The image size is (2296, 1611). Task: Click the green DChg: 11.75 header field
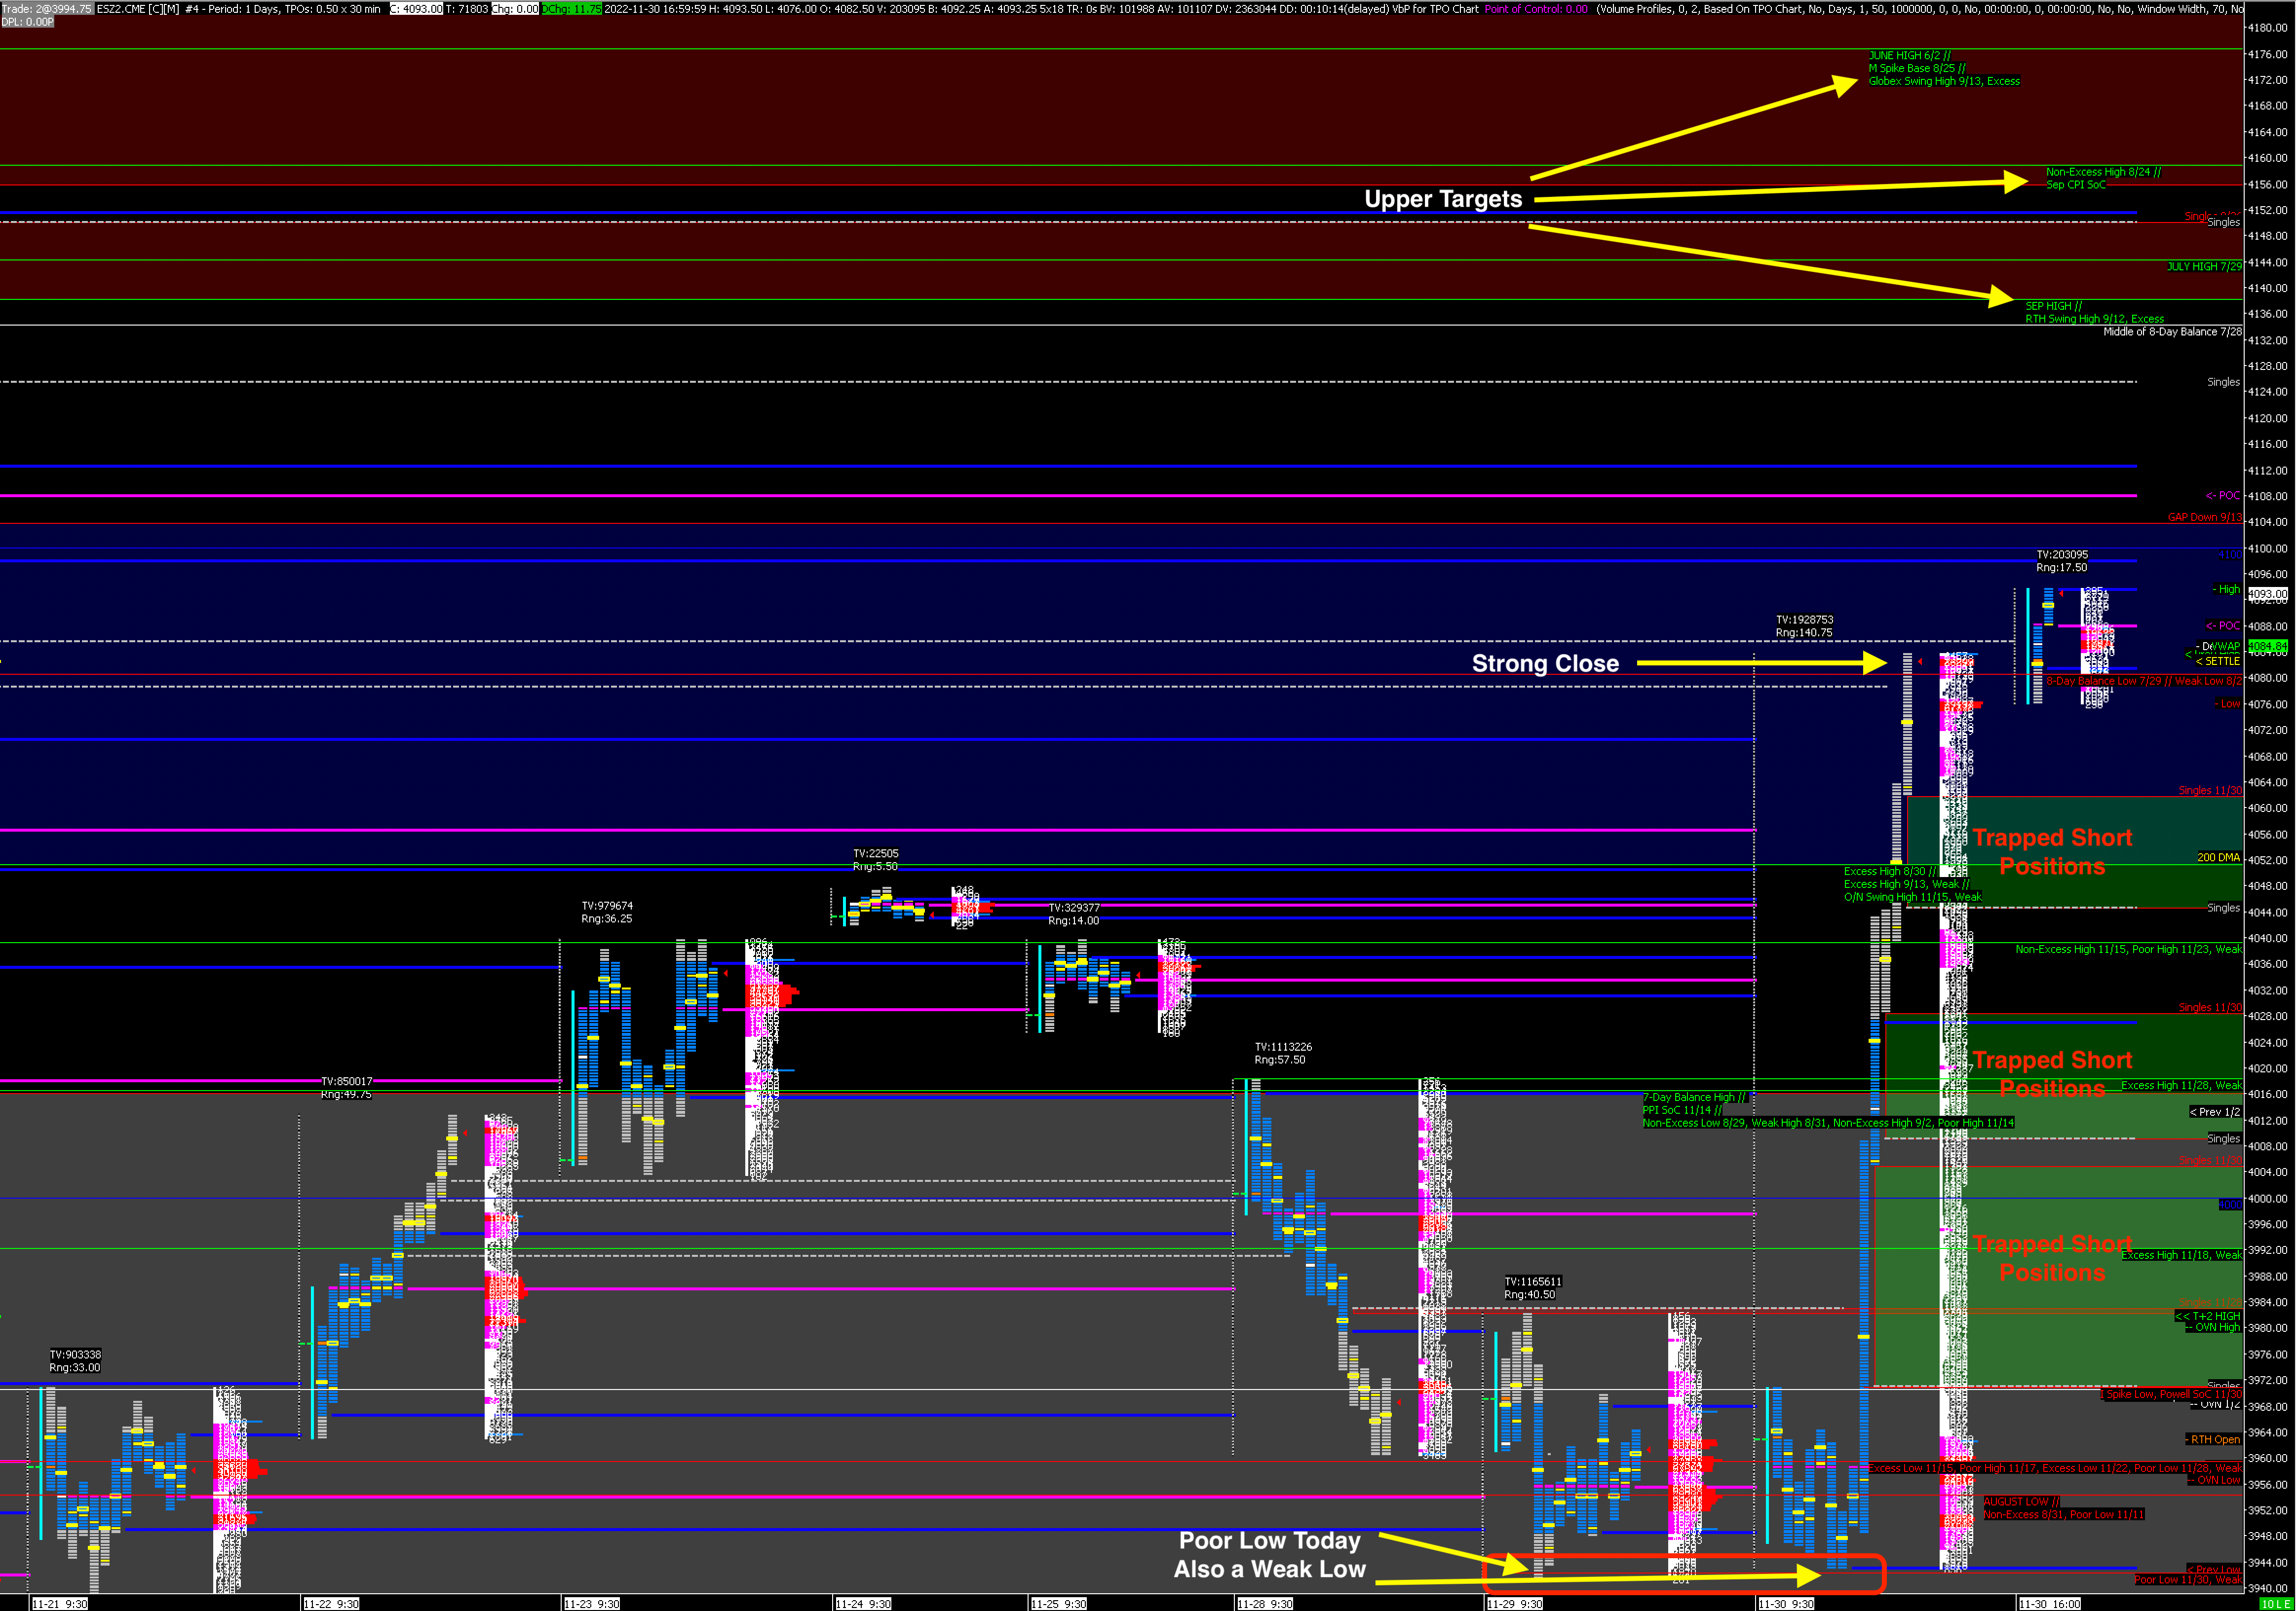click(x=571, y=8)
